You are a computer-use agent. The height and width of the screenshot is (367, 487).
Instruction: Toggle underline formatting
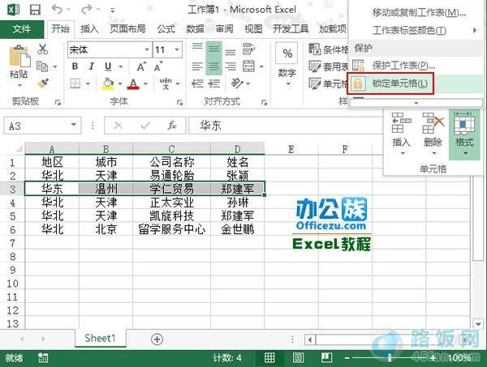[108, 66]
